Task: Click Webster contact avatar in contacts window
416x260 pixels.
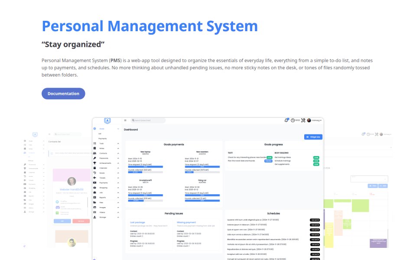Action: coord(71,181)
